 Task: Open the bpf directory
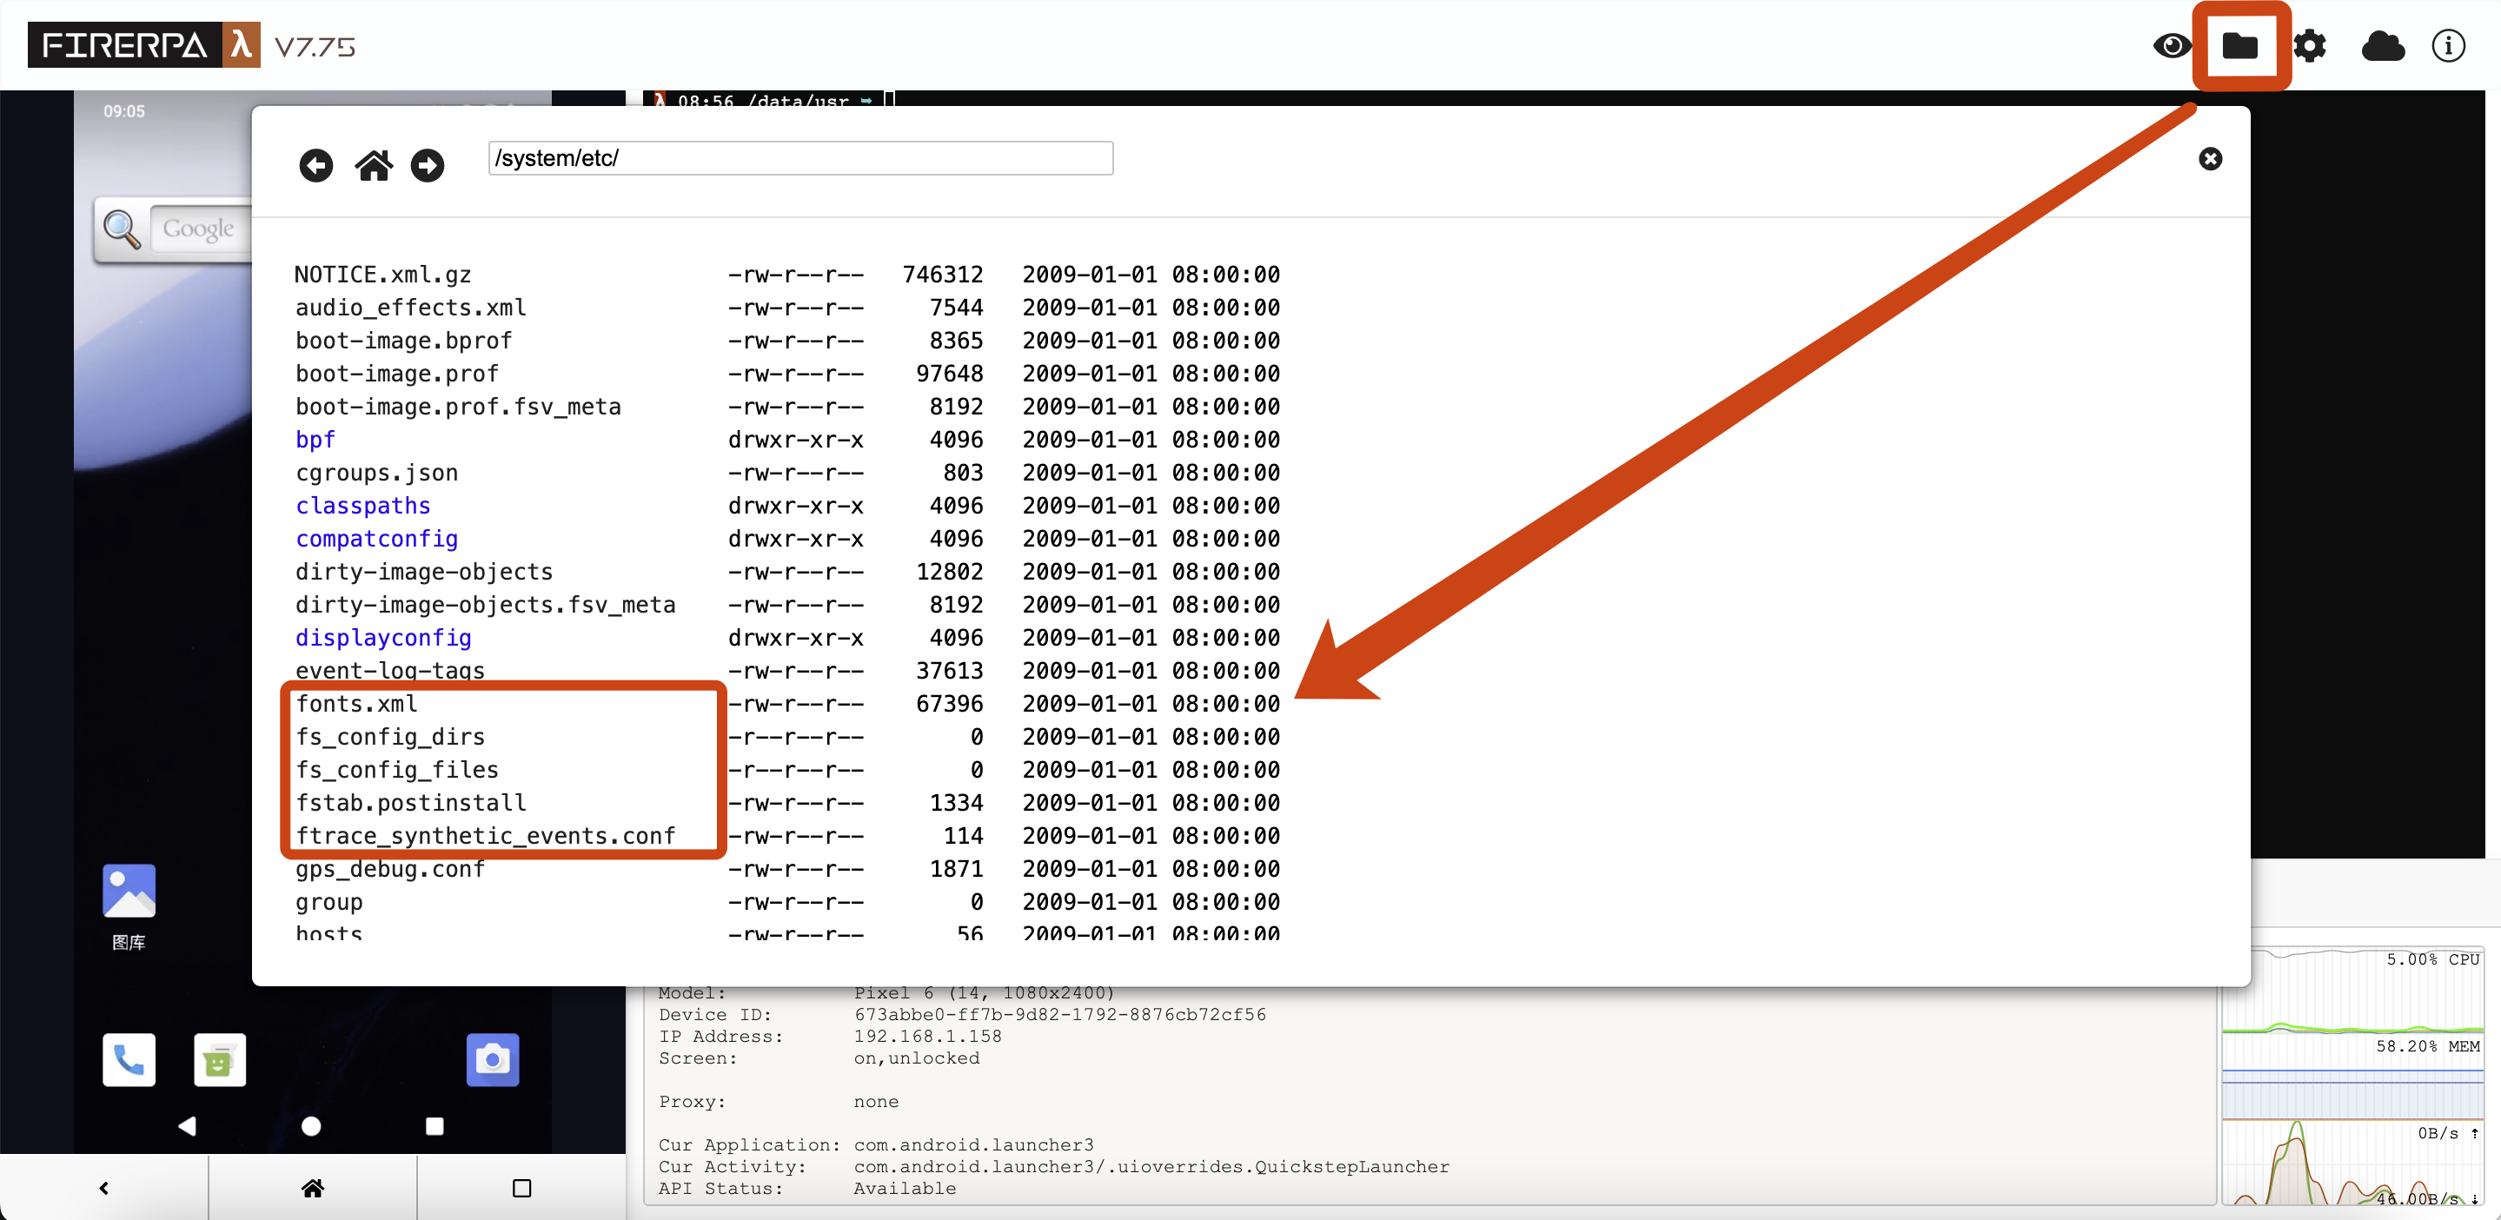click(x=315, y=440)
